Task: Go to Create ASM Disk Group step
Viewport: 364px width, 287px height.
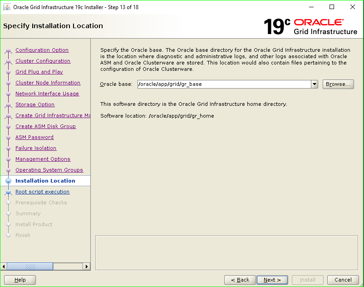Action: [x=45, y=127]
